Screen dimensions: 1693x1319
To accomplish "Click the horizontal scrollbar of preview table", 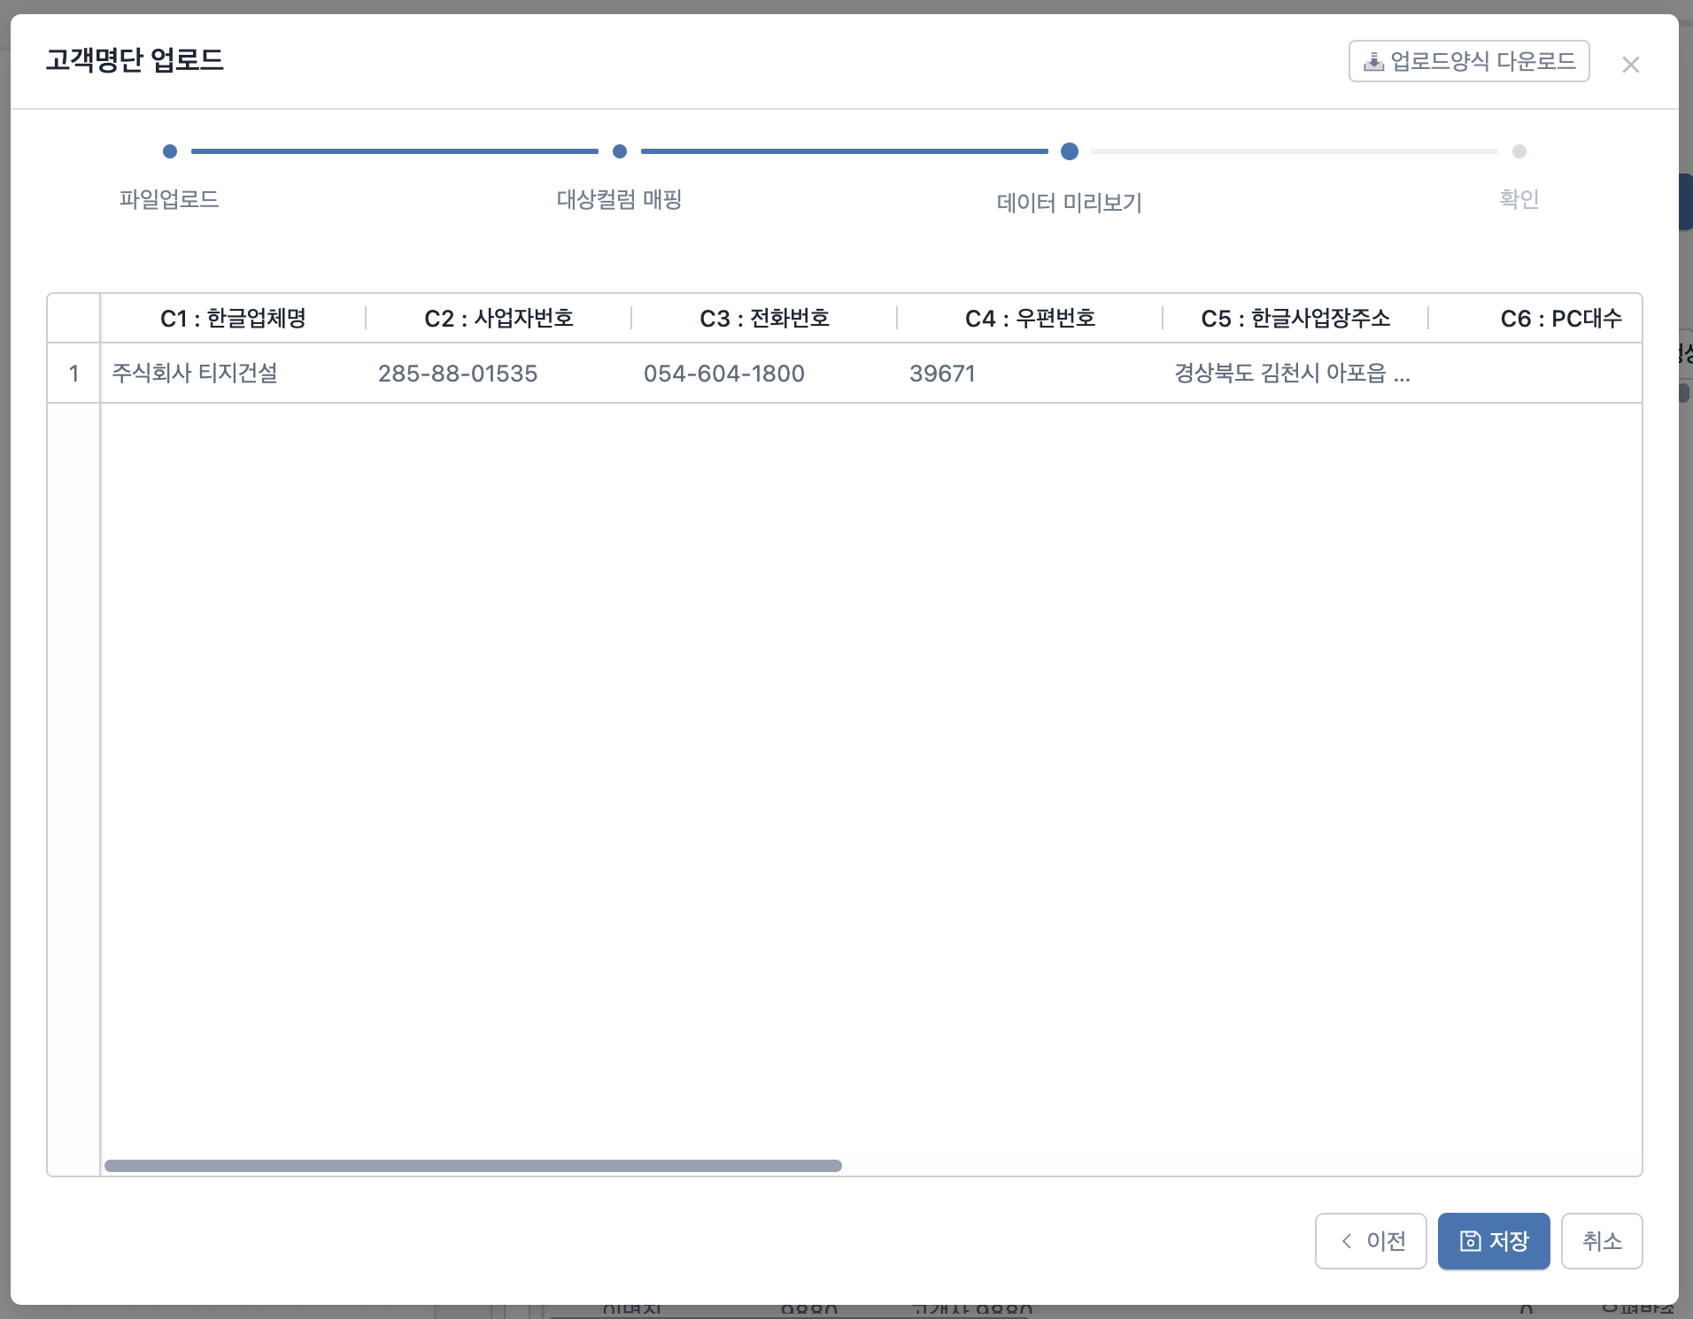I will (x=473, y=1166).
